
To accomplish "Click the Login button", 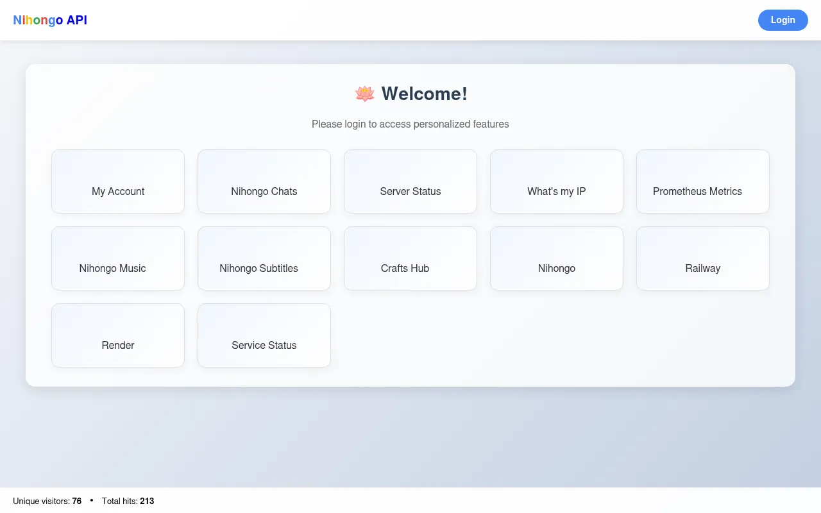I will [x=783, y=20].
